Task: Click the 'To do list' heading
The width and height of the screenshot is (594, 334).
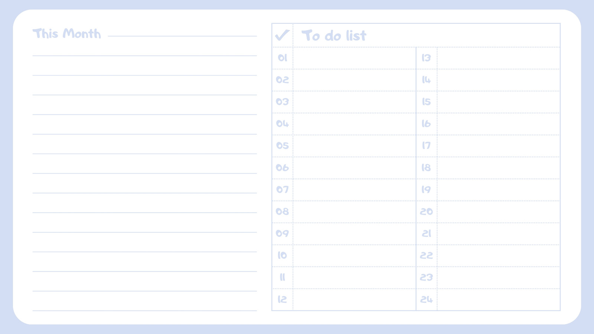Action: (334, 36)
